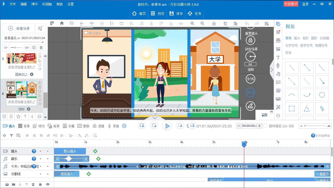334x188 pixels.
Task: Open the 时间轴 menu
Action: pyautogui.click(x=47, y=4)
